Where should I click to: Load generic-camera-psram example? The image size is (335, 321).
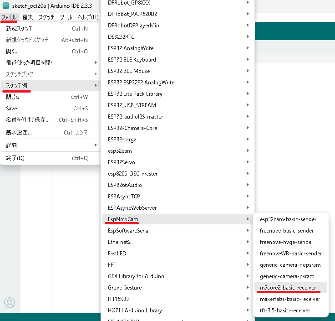point(291,276)
